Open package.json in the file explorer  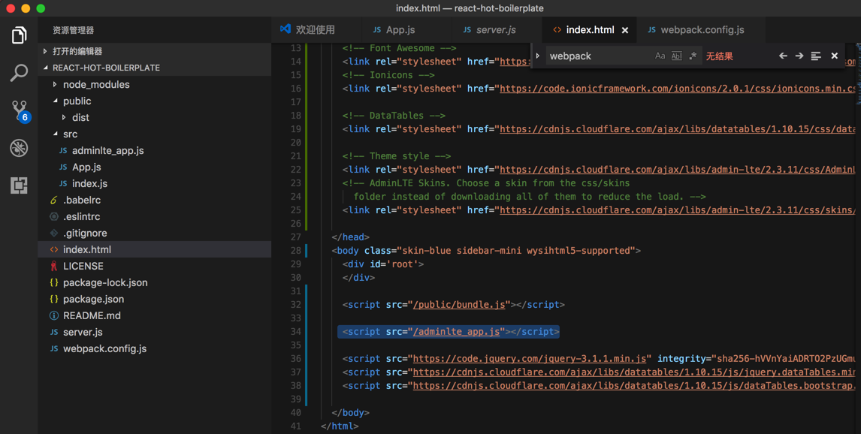(x=93, y=300)
